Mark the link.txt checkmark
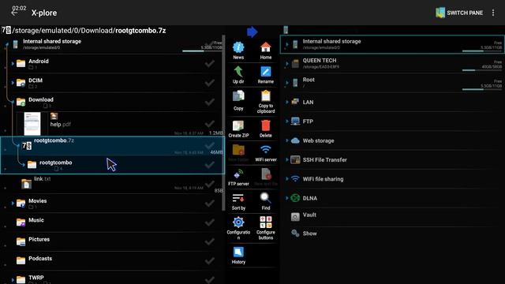 210,184
